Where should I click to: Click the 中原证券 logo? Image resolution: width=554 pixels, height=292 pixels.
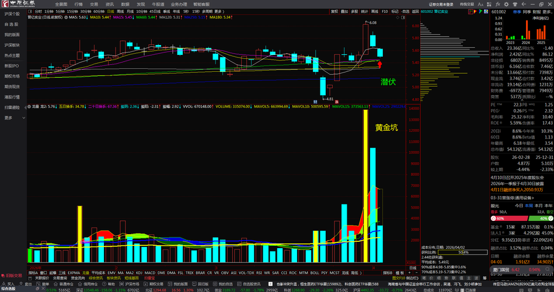(18, 4)
